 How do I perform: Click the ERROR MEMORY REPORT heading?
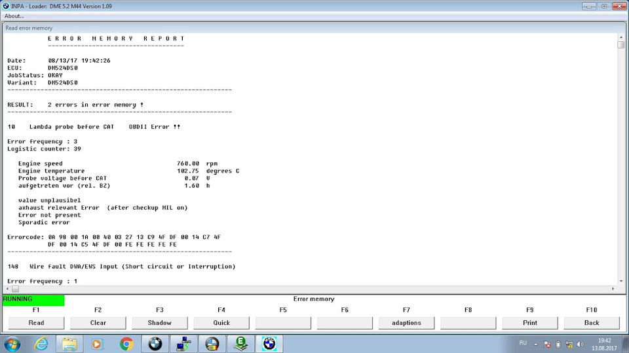click(117, 39)
